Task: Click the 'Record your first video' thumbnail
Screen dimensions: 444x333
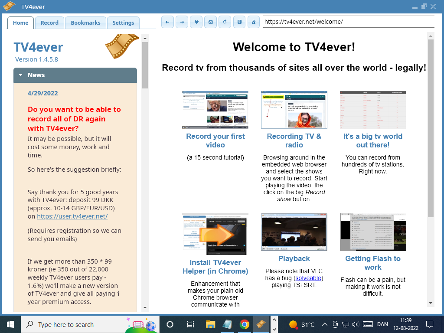Action: coord(215,110)
